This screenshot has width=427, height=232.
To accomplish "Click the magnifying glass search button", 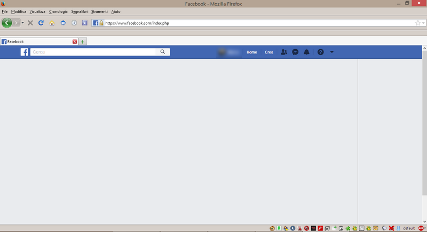I will pos(163,52).
